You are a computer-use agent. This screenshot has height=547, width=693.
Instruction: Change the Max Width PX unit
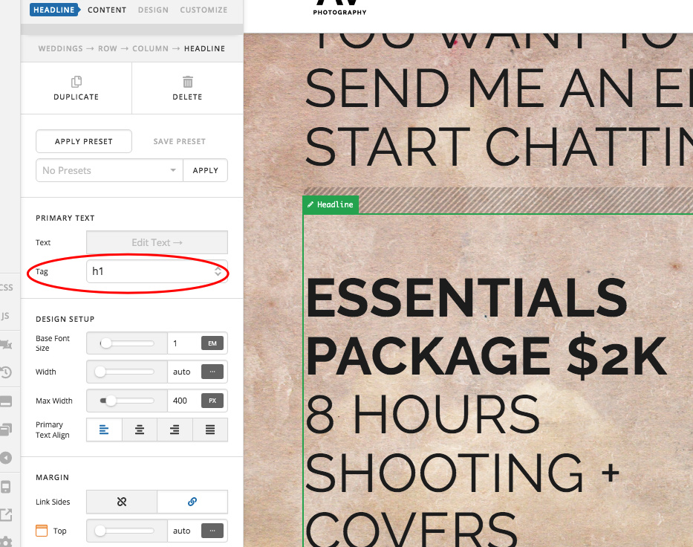(212, 401)
